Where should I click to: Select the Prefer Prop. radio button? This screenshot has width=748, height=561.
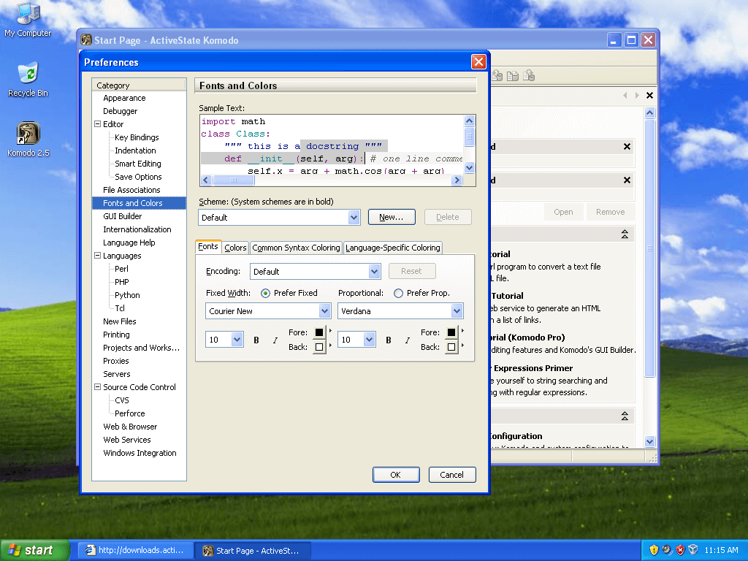tap(398, 294)
